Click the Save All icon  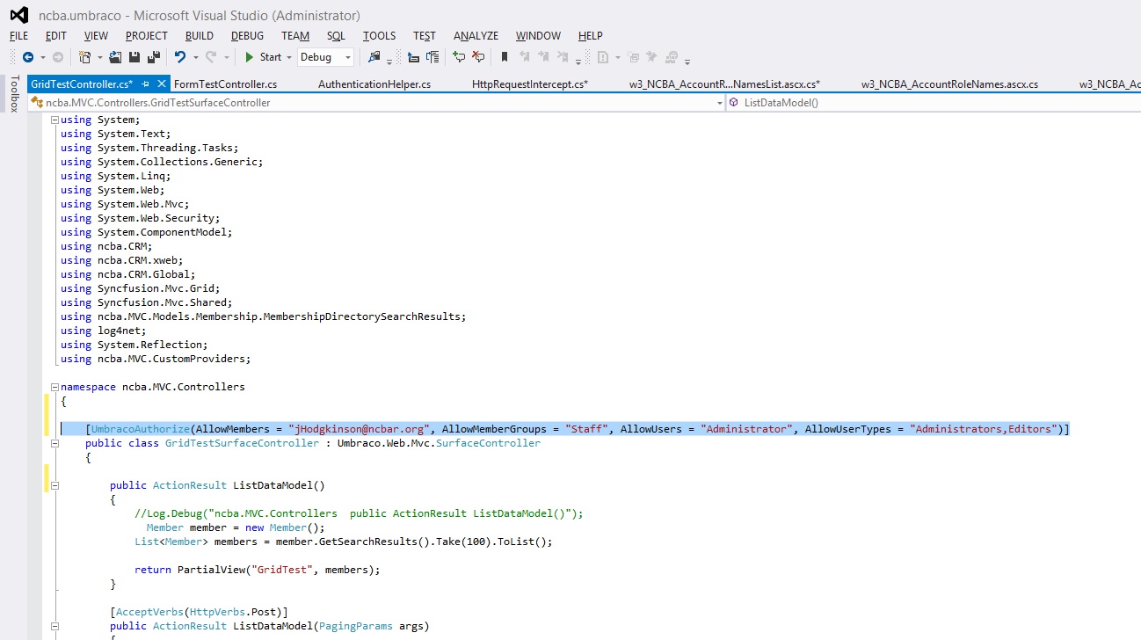154,57
